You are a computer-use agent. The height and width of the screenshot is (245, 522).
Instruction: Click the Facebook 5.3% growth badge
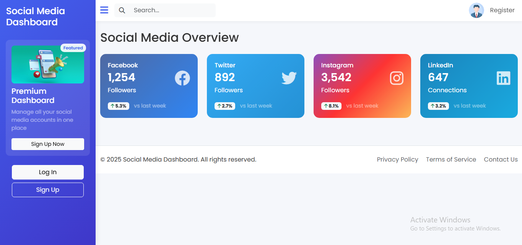coord(119,106)
